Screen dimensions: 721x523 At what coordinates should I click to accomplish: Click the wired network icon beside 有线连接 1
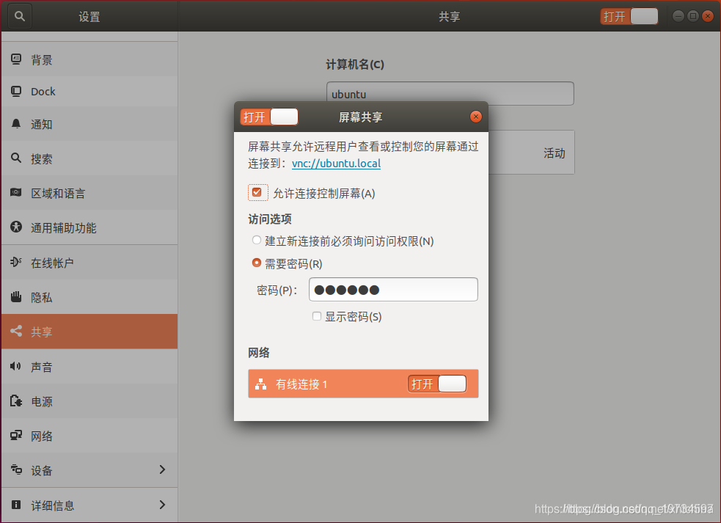click(x=260, y=384)
